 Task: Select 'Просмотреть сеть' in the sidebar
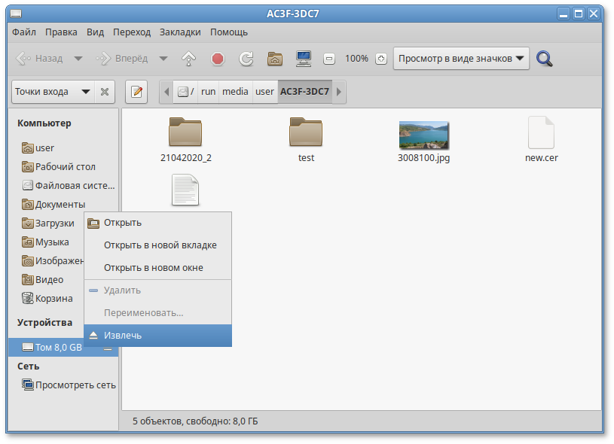[x=75, y=385]
